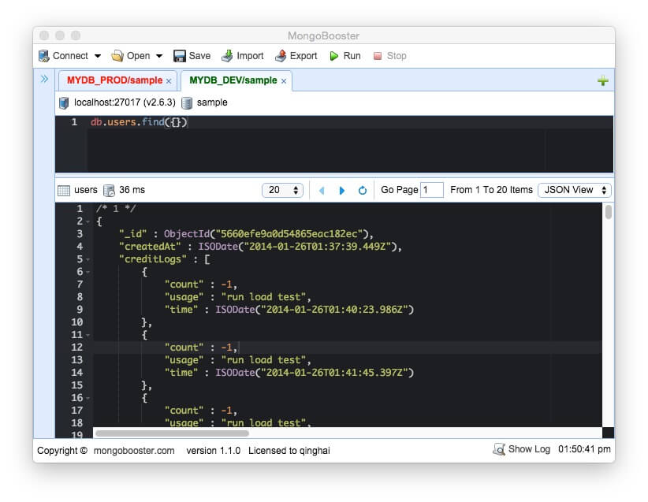This screenshot has height=502, width=648.
Task: Click Licensed to qinghai text
Action: [x=289, y=451]
